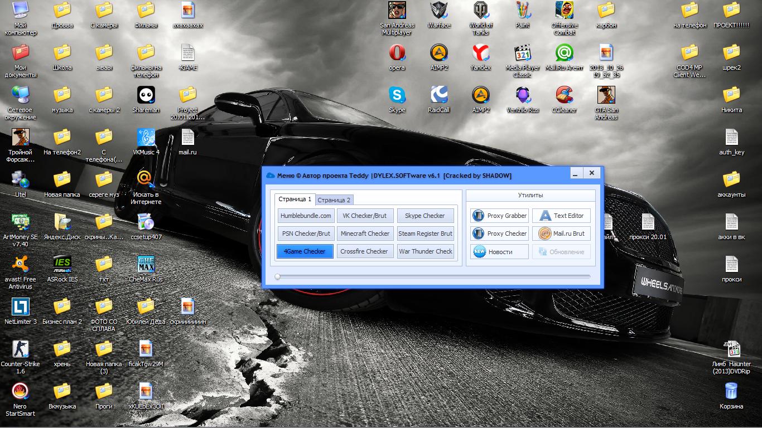Viewport: 762px width, 428px height.
Task: Launch the Warface game icon
Action: click(439, 15)
